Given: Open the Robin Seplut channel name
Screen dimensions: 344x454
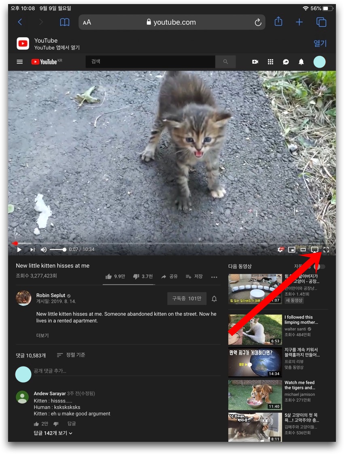Looking at the screenshot, I should pyautogui.click(x=51, y=296).
